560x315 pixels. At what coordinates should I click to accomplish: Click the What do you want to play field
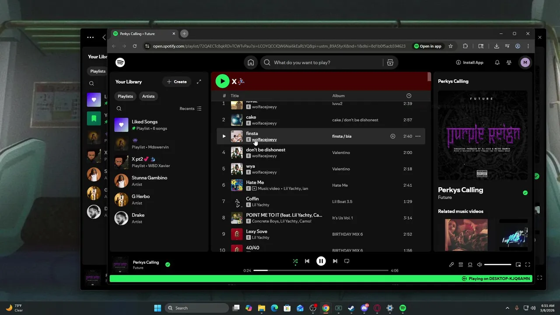pyautogui.click(x=322, y=63)
